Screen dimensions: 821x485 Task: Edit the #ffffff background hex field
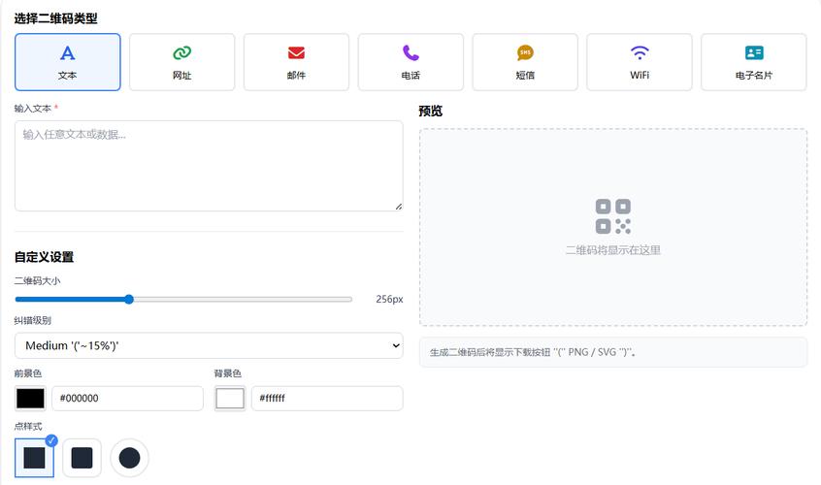327,399
